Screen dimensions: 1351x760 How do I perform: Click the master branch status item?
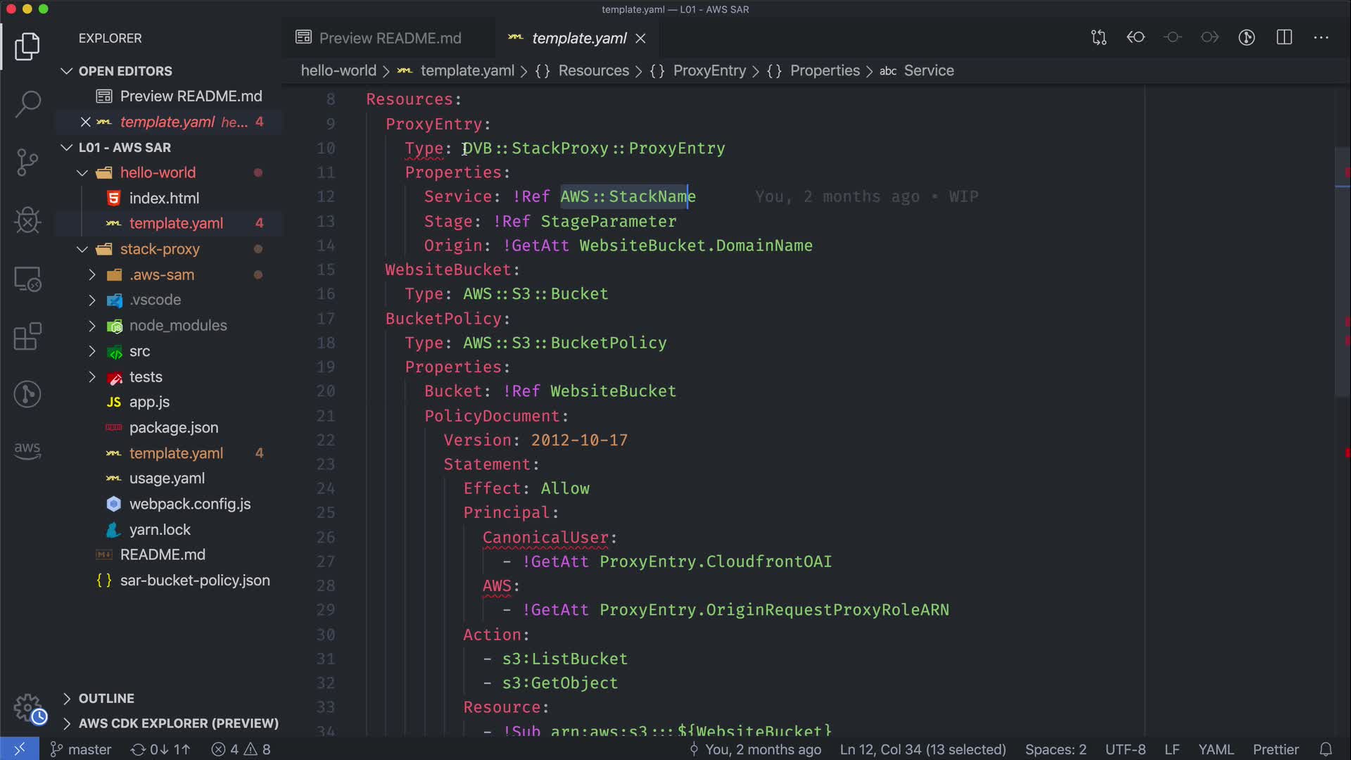click(x=81, y=749)
